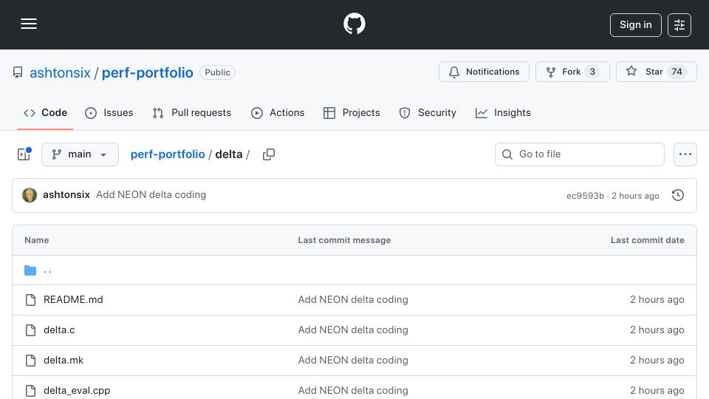
Task: Click the delta_eval.cpp file icon
Action: tap(30, 391)
